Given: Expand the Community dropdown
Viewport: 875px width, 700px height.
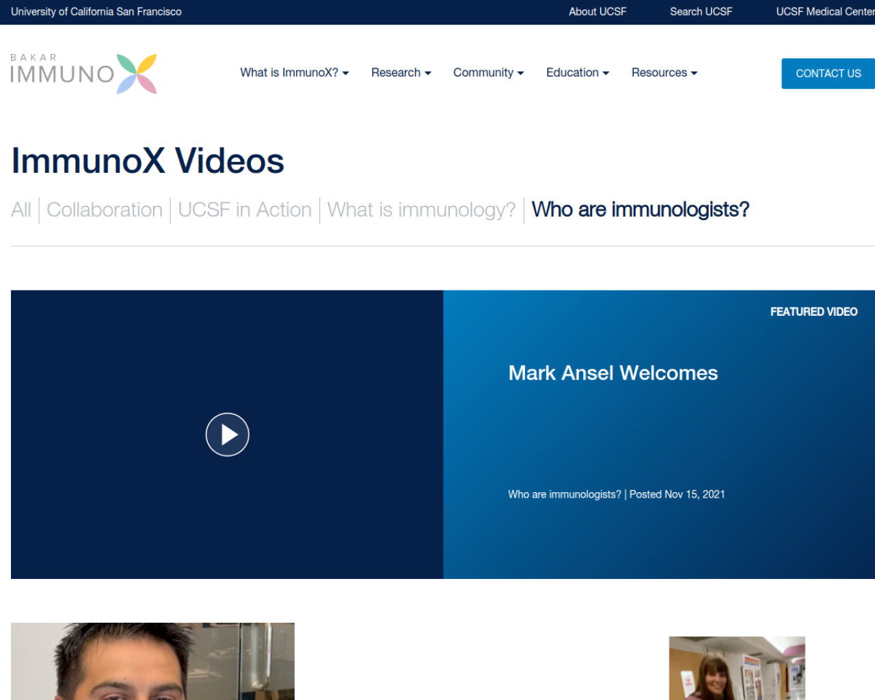Looking at the screenshot, I should coord(489,72).
